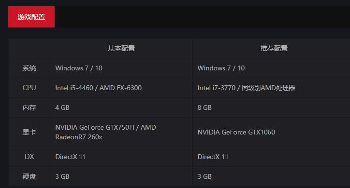The width and height of the screenshot is (350, 188).
Task: Click the basic Windows 7 / 10 cell
Action: point(121,68)
